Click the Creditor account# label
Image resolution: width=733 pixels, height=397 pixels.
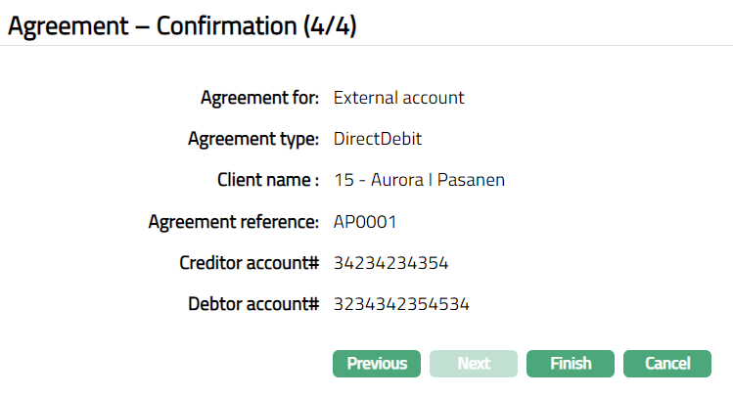click(x=250, y=263)
